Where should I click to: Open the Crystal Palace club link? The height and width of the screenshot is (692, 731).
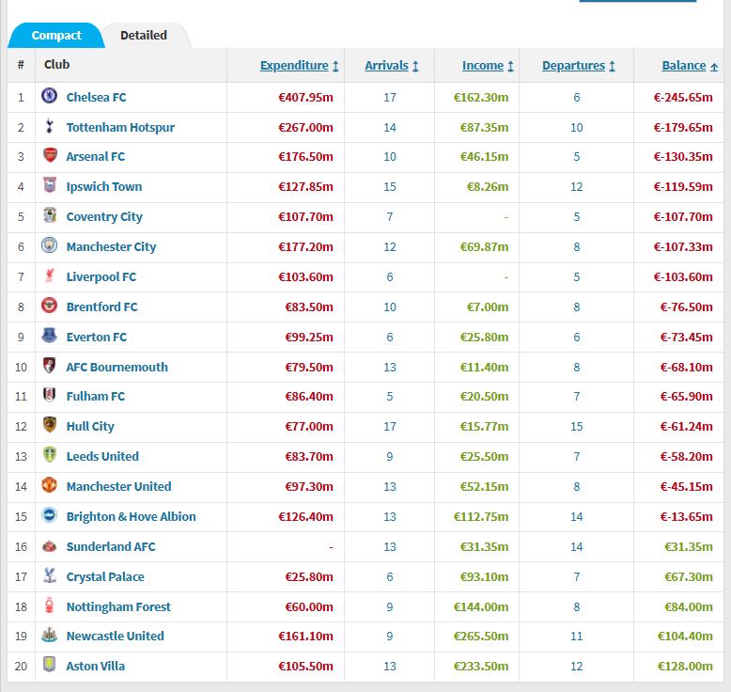click(x=105, y=577)
